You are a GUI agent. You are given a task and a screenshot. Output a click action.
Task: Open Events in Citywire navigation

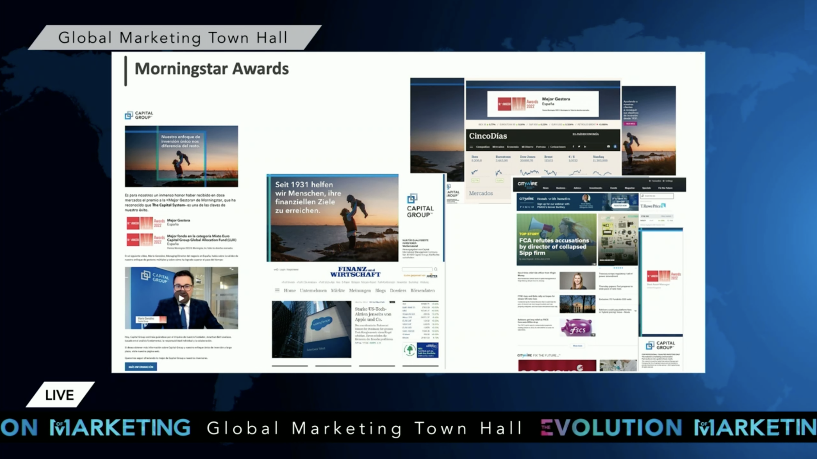[x=613, y=188]
